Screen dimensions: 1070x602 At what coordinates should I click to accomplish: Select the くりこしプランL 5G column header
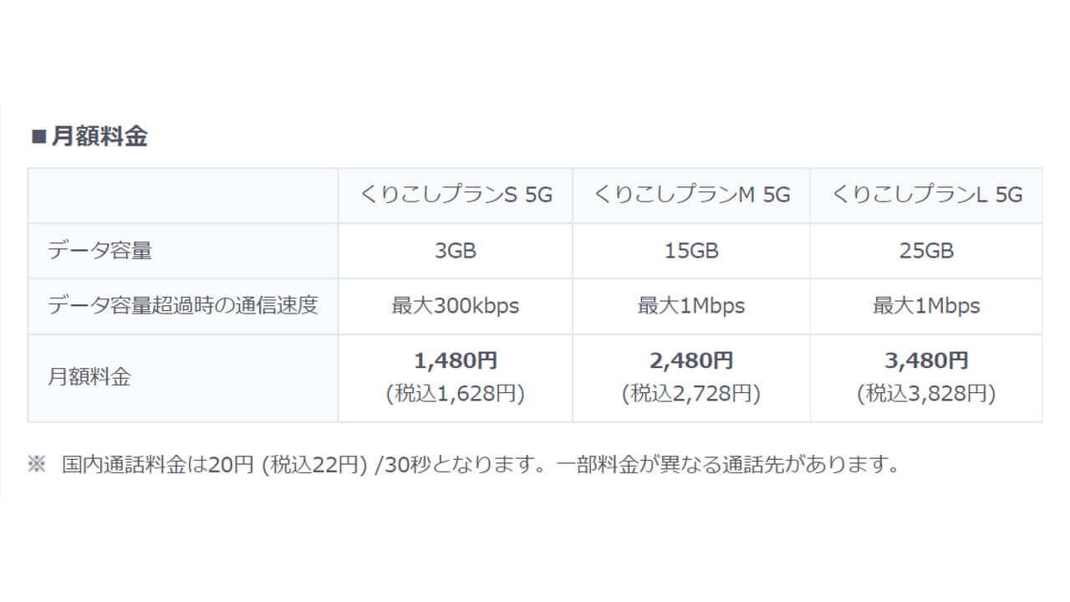[x=926, y=195]
